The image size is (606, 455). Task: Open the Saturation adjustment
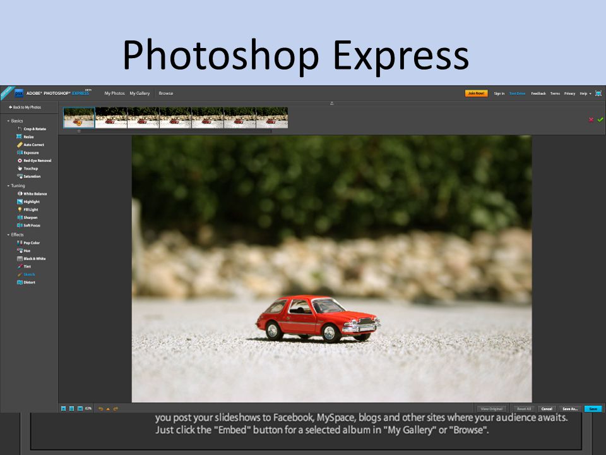[28, 176]
